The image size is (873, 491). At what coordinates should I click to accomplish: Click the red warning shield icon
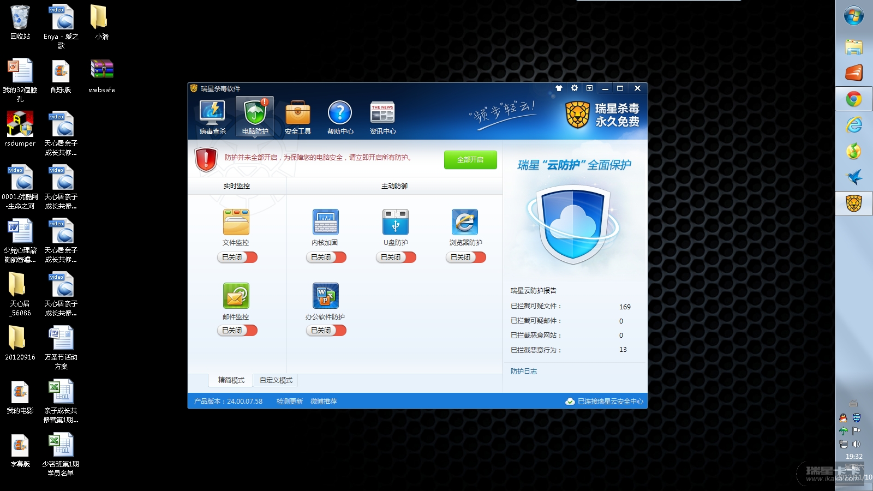pos(206,159)
